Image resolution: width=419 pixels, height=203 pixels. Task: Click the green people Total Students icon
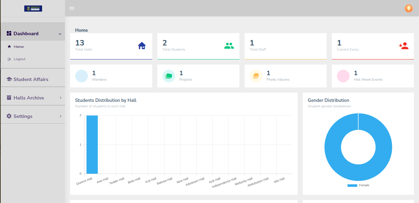(229, 46)
